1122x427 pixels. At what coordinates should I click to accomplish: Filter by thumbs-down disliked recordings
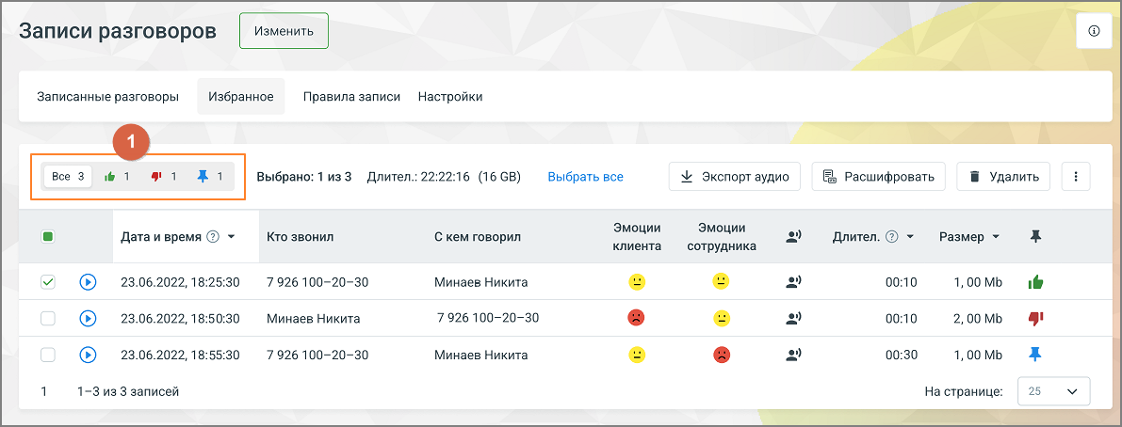point(163,177)
